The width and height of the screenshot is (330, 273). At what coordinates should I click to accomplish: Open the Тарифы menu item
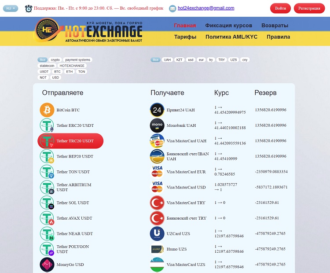tap(185, 37)
